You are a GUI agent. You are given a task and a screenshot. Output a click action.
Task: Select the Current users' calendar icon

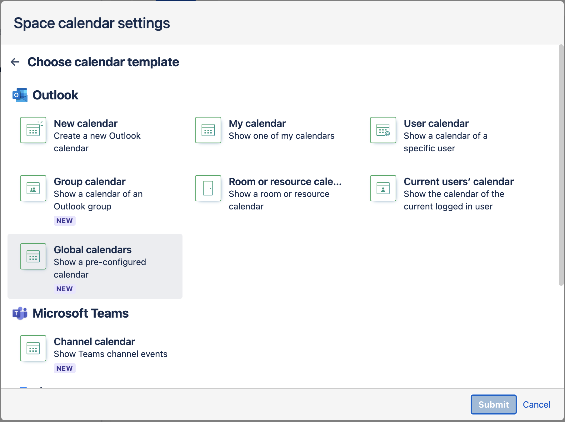pyautogui.click(x=383, y=188)
